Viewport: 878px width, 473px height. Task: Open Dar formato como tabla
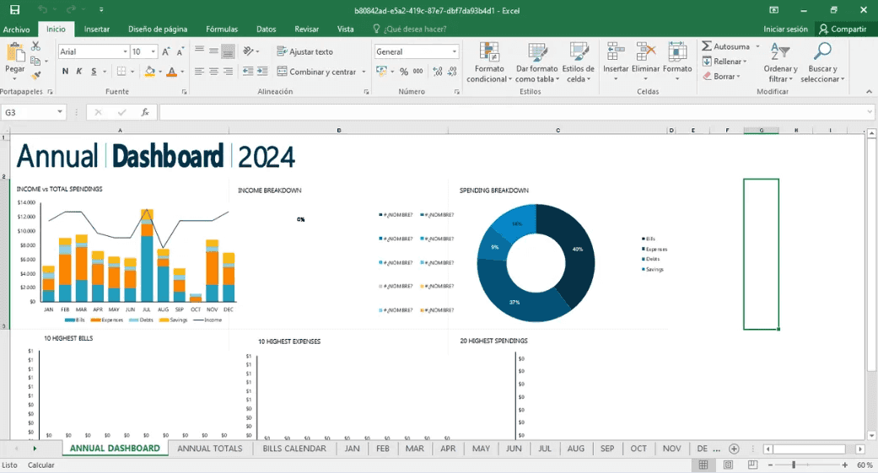(537, 62)
